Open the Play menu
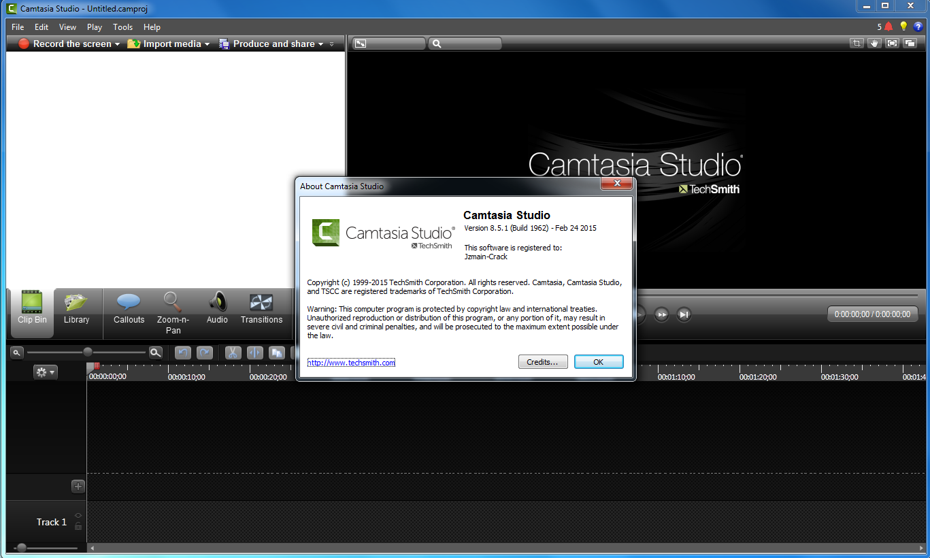The height and width of the screenshot is (558, 930). [x=95, y=27]
